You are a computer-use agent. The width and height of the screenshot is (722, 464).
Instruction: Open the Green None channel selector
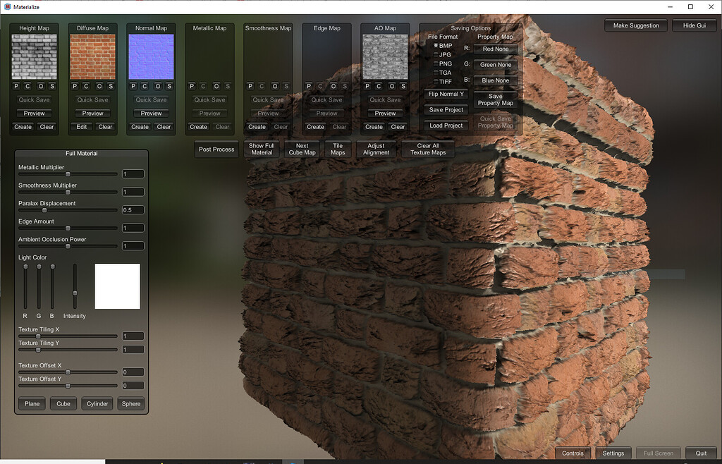(x=494, y=64)
